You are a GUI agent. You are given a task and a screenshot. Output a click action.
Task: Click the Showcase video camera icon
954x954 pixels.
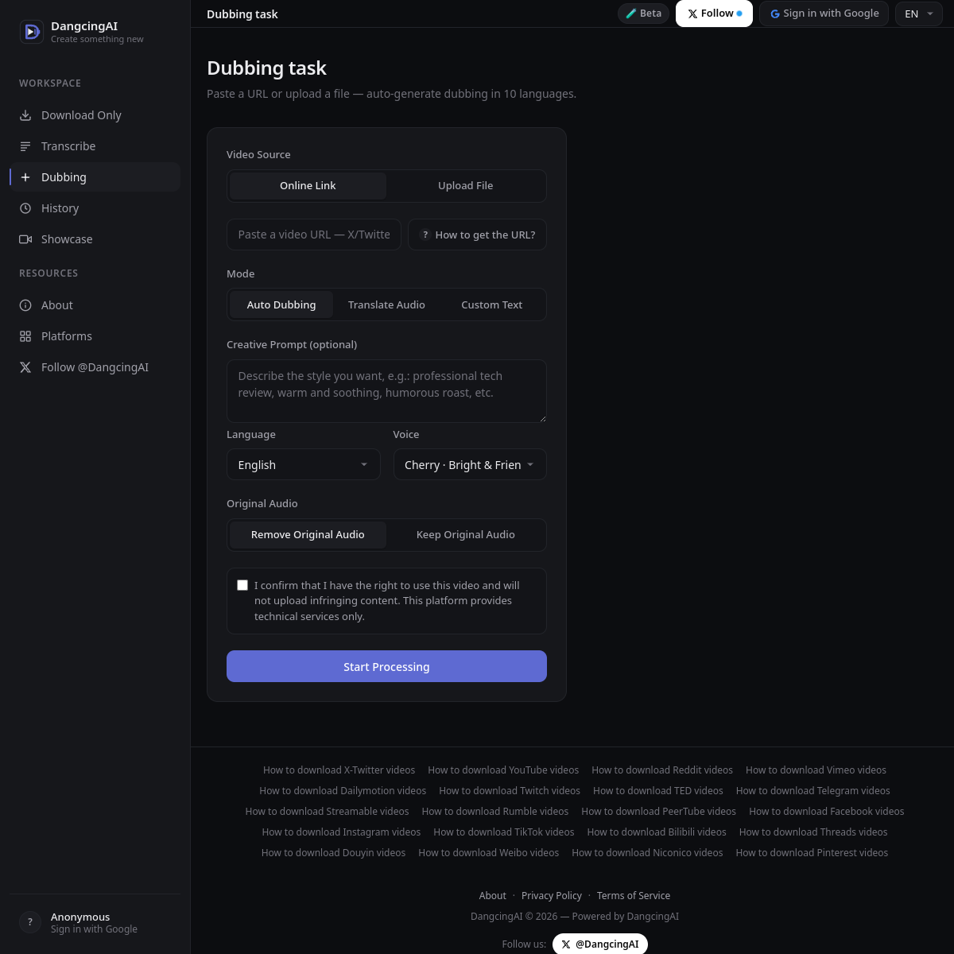[x=25, y=239]
